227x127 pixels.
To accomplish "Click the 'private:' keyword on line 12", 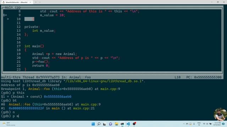I will click(x=32, y=27).
